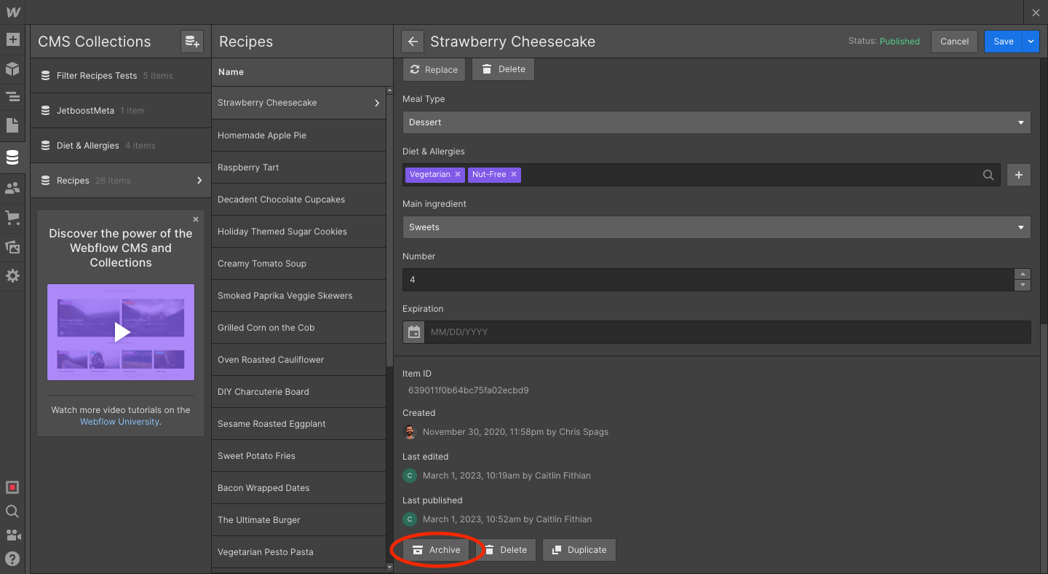Click the Archive button

437,550
